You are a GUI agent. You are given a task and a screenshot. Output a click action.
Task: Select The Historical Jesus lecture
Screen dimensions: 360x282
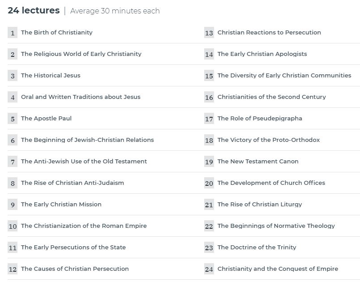(x=51, y=75)
